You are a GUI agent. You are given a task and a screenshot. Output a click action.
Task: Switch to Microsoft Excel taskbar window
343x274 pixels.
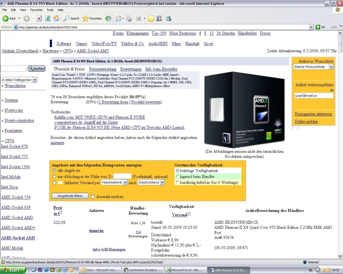(x=185, y=270)
